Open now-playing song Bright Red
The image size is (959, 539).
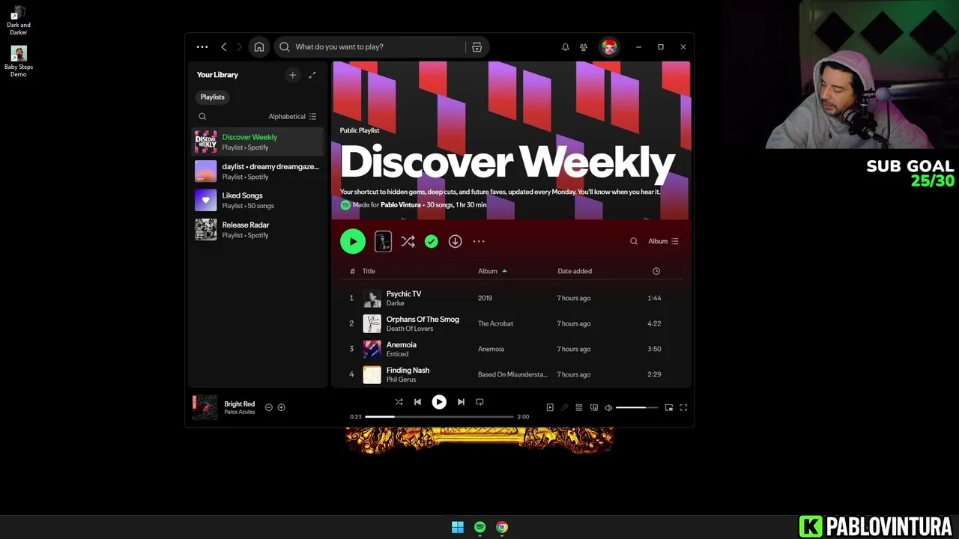point(240,404)
